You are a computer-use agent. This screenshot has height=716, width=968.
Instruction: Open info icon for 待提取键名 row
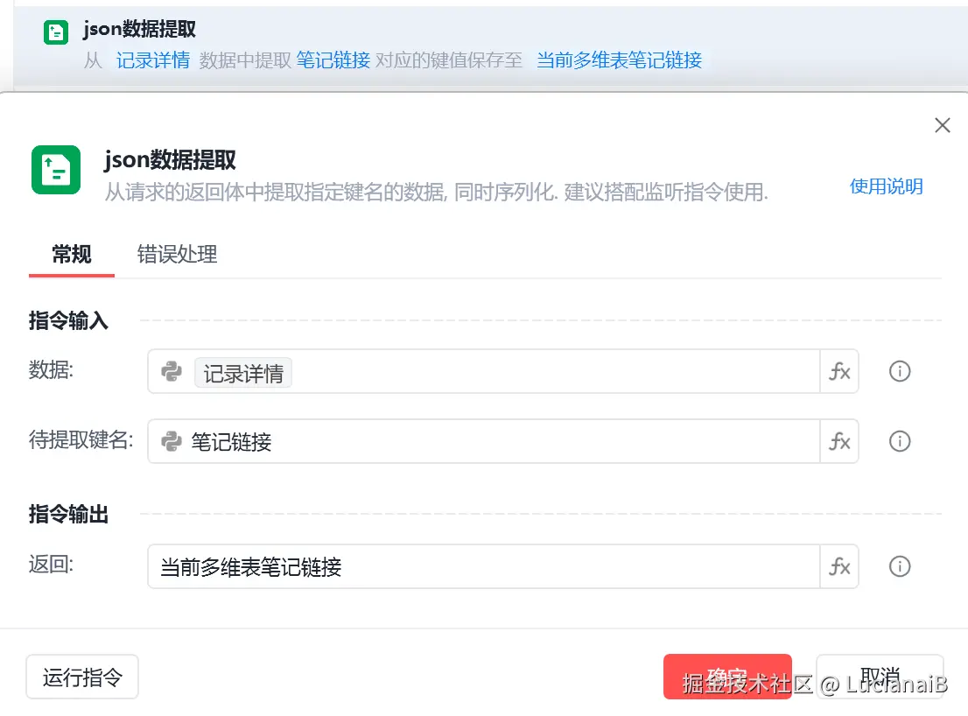coord(900,441)
